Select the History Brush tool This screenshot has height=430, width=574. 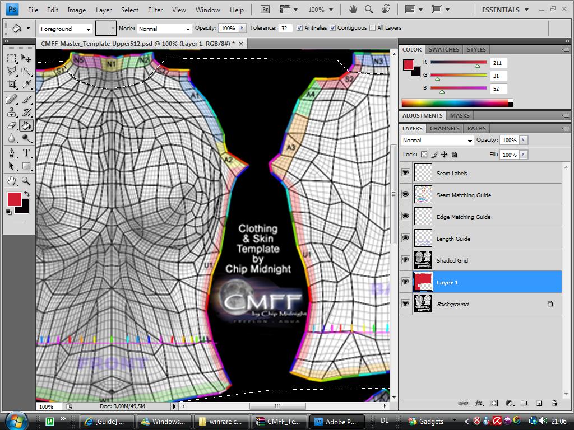26,112
